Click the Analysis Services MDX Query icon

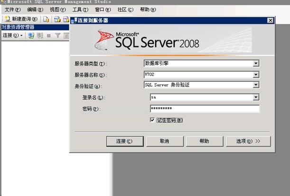pos(57,19)
